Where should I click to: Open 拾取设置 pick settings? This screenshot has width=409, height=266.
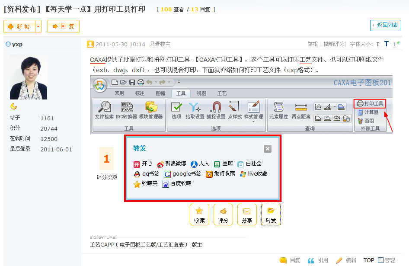click(x=195, y=110)
